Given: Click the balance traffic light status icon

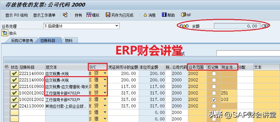Looking at the screenshot, I should click(184, 26).
